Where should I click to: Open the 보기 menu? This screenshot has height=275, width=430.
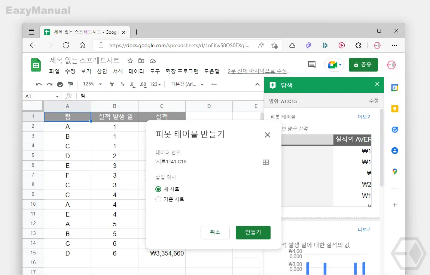[x=86, y=71]
